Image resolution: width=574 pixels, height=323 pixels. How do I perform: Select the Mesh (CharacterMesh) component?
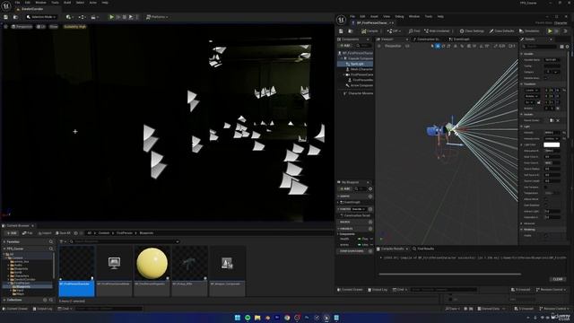(359, 69)
